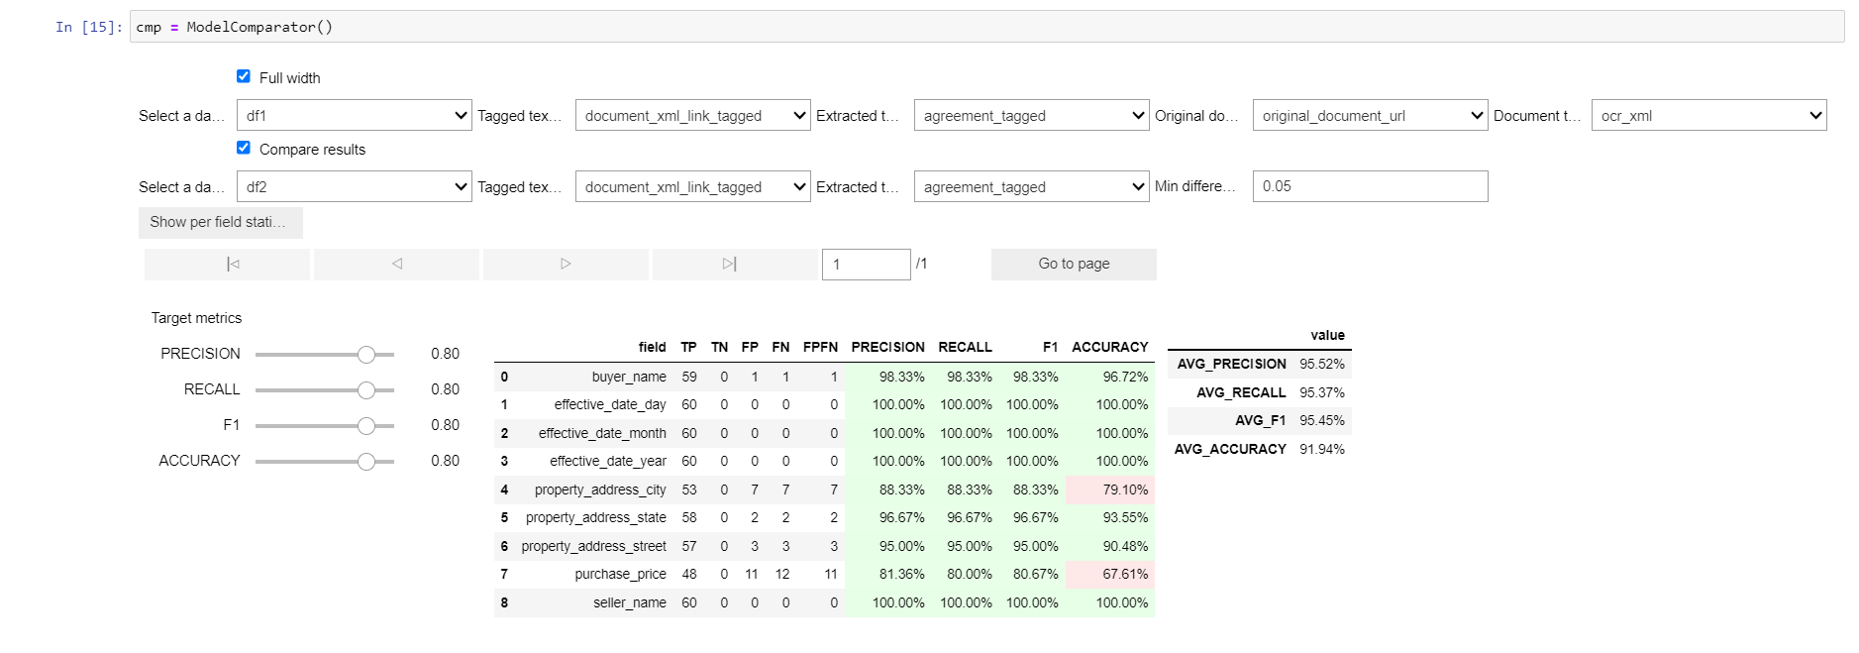The height and width of the screenshot is (653, 1859).
Task: Select the effective_date_month row label
Action: tap(602, 433)
